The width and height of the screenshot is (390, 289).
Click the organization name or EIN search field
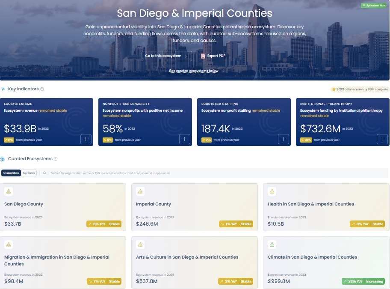[214, 173]
